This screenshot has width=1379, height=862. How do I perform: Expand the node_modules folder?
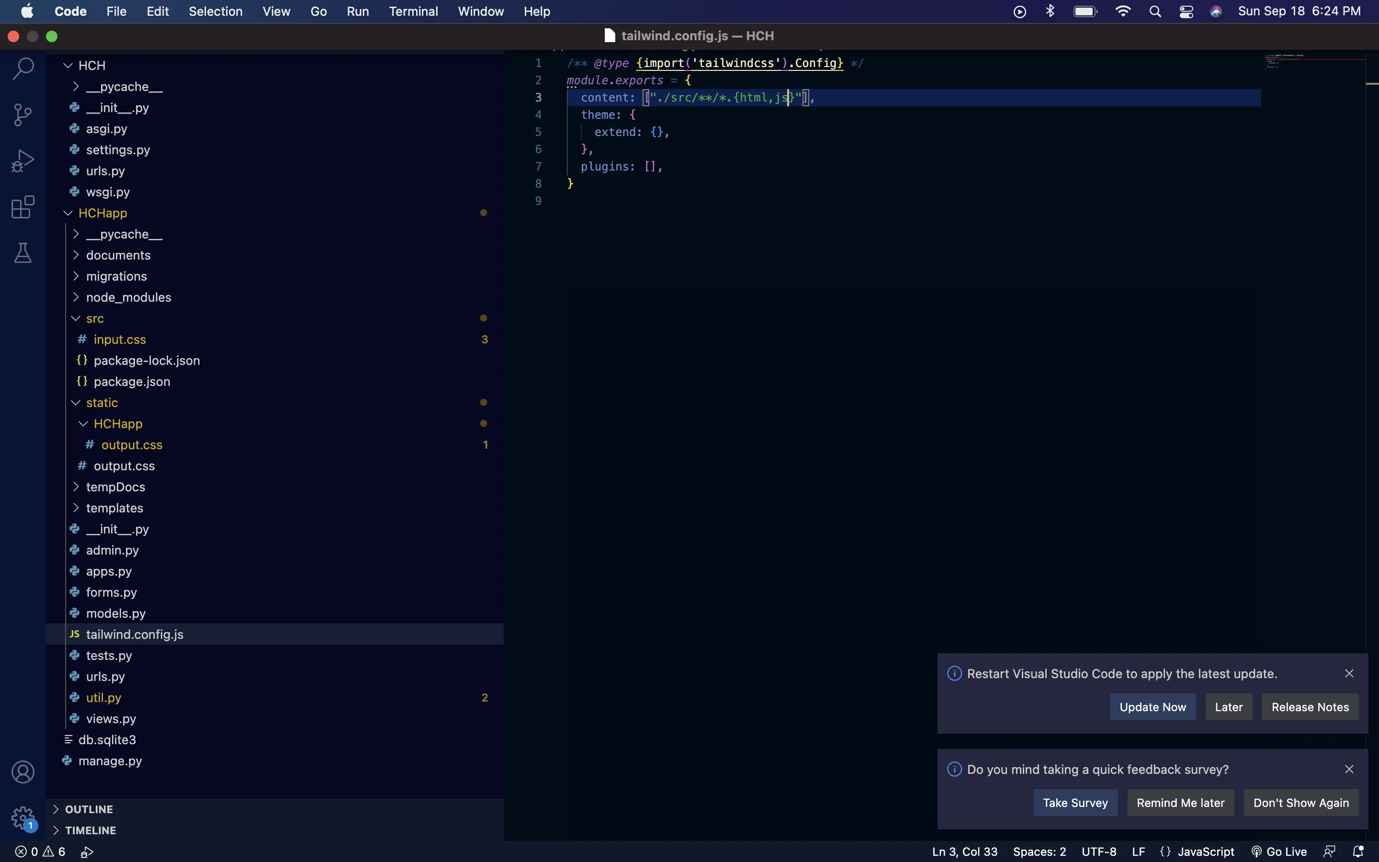pyautogui.click(x=128, y=297)
